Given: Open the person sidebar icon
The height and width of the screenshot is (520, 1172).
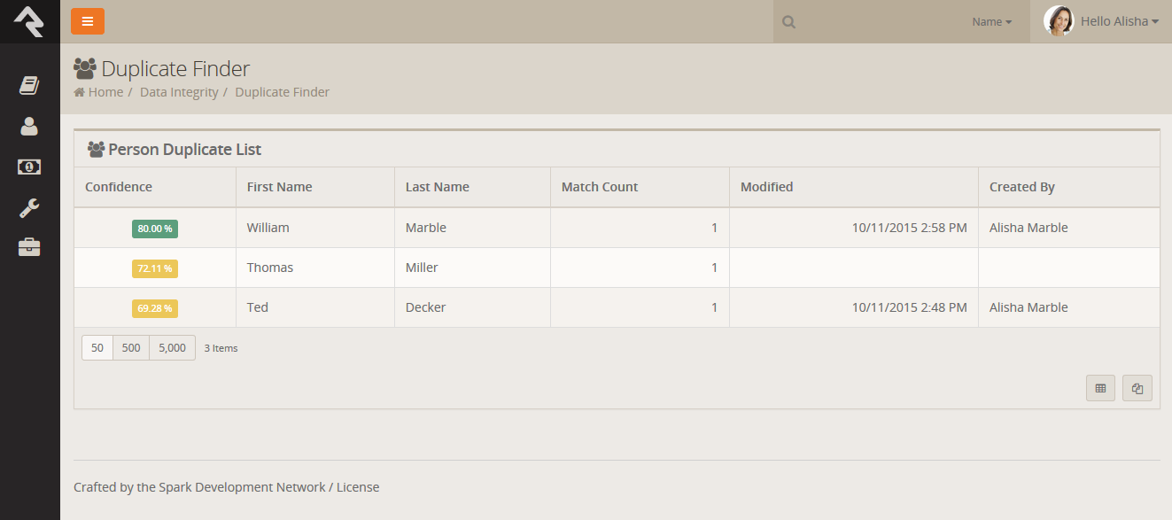Looking at the screenshot, I should tap(29, 127).
